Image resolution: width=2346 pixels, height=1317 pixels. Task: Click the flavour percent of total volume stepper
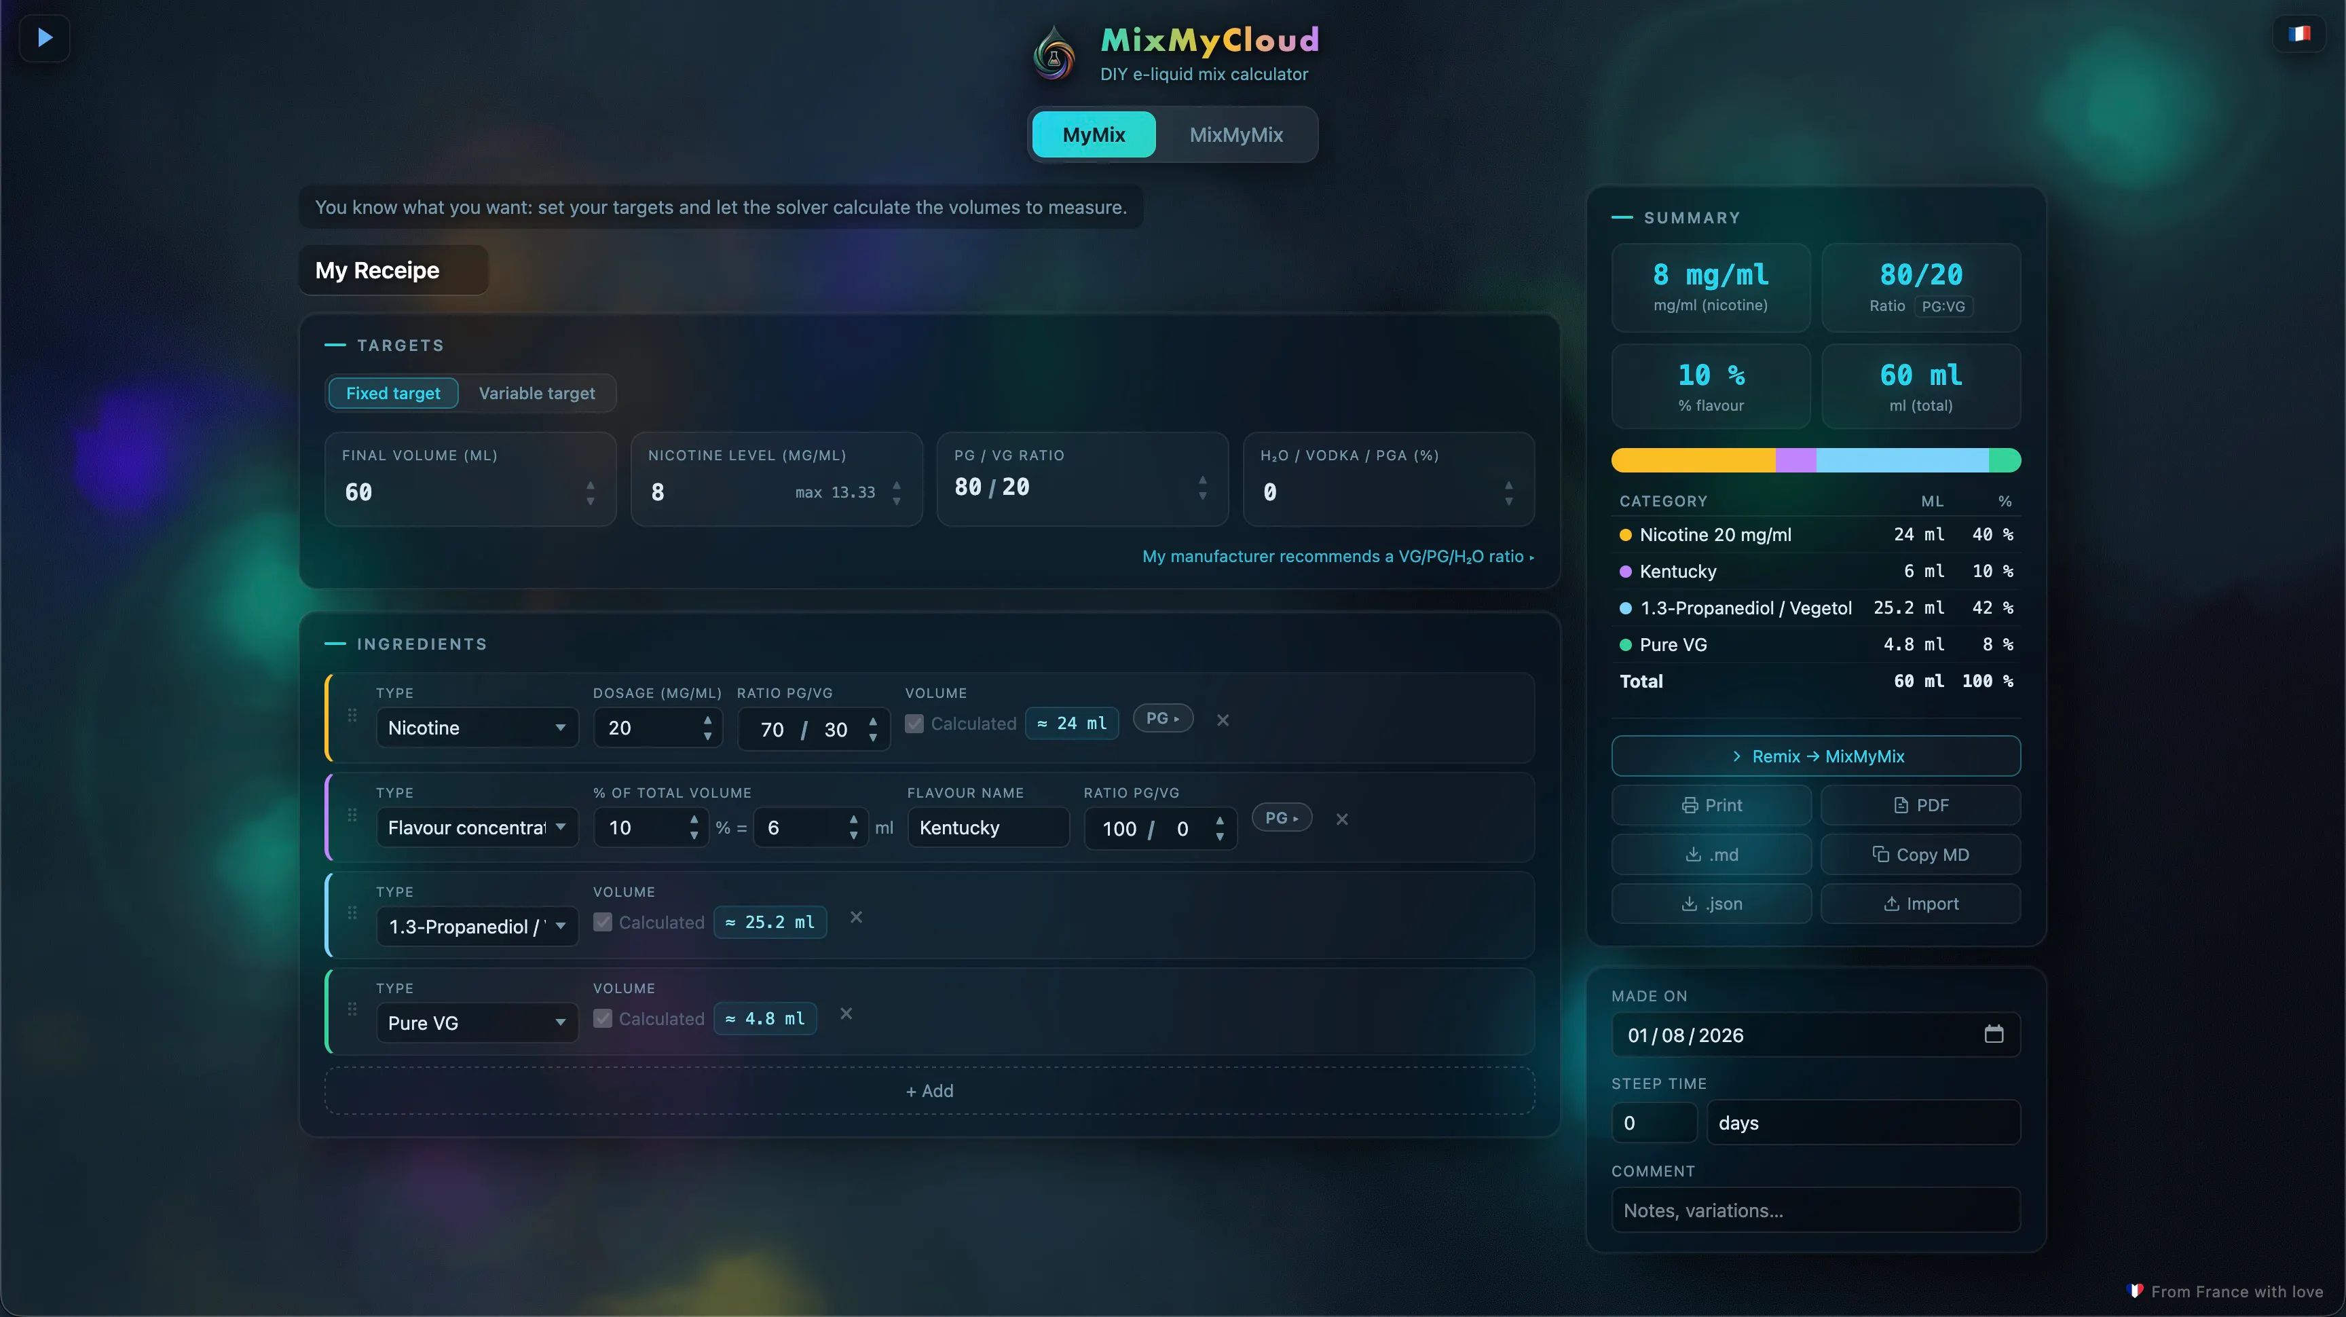pyautogui.click(x=694, y=828)
